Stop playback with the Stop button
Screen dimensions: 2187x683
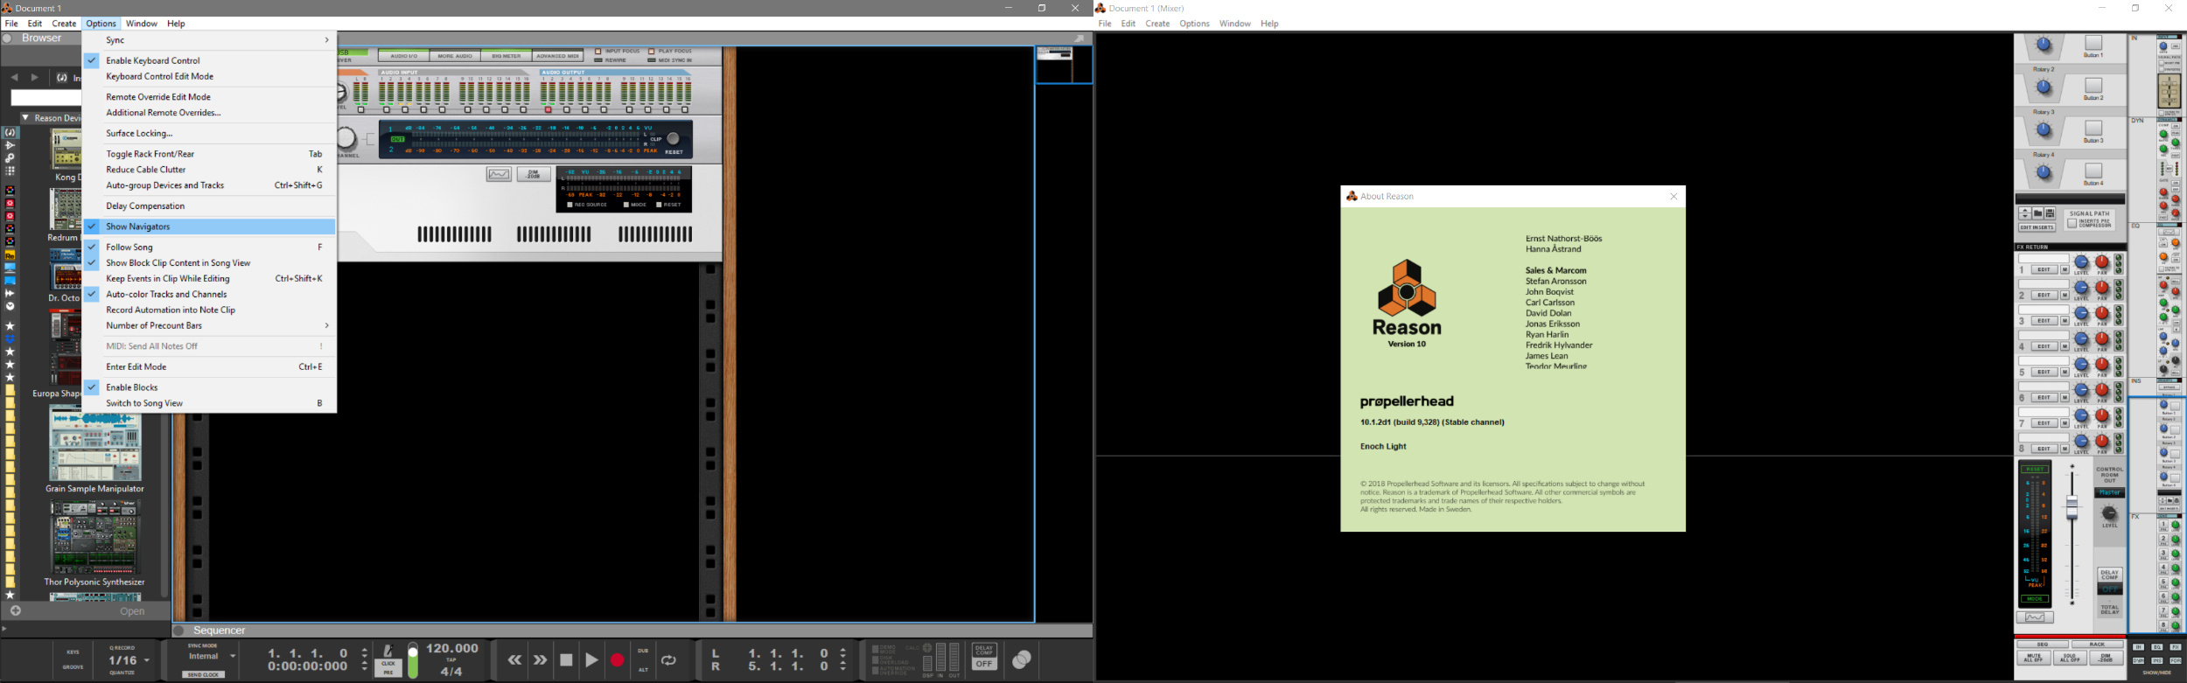click(566, 660)
